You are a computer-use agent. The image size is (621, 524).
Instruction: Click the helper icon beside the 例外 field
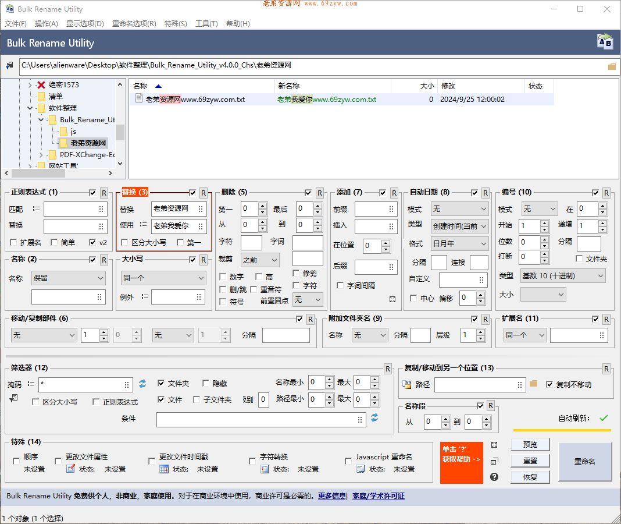tap(145, 296)
